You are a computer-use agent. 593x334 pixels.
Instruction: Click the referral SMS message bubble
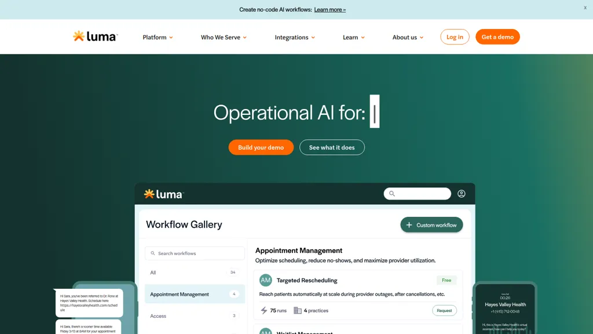(x=89, y=303)
